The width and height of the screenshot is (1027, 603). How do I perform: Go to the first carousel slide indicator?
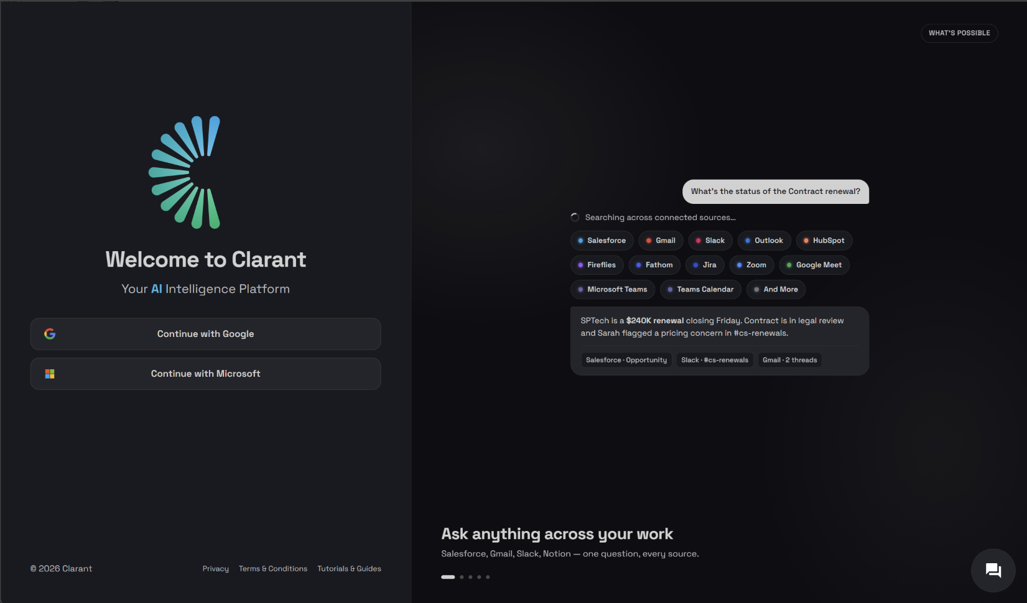(448, 577)
